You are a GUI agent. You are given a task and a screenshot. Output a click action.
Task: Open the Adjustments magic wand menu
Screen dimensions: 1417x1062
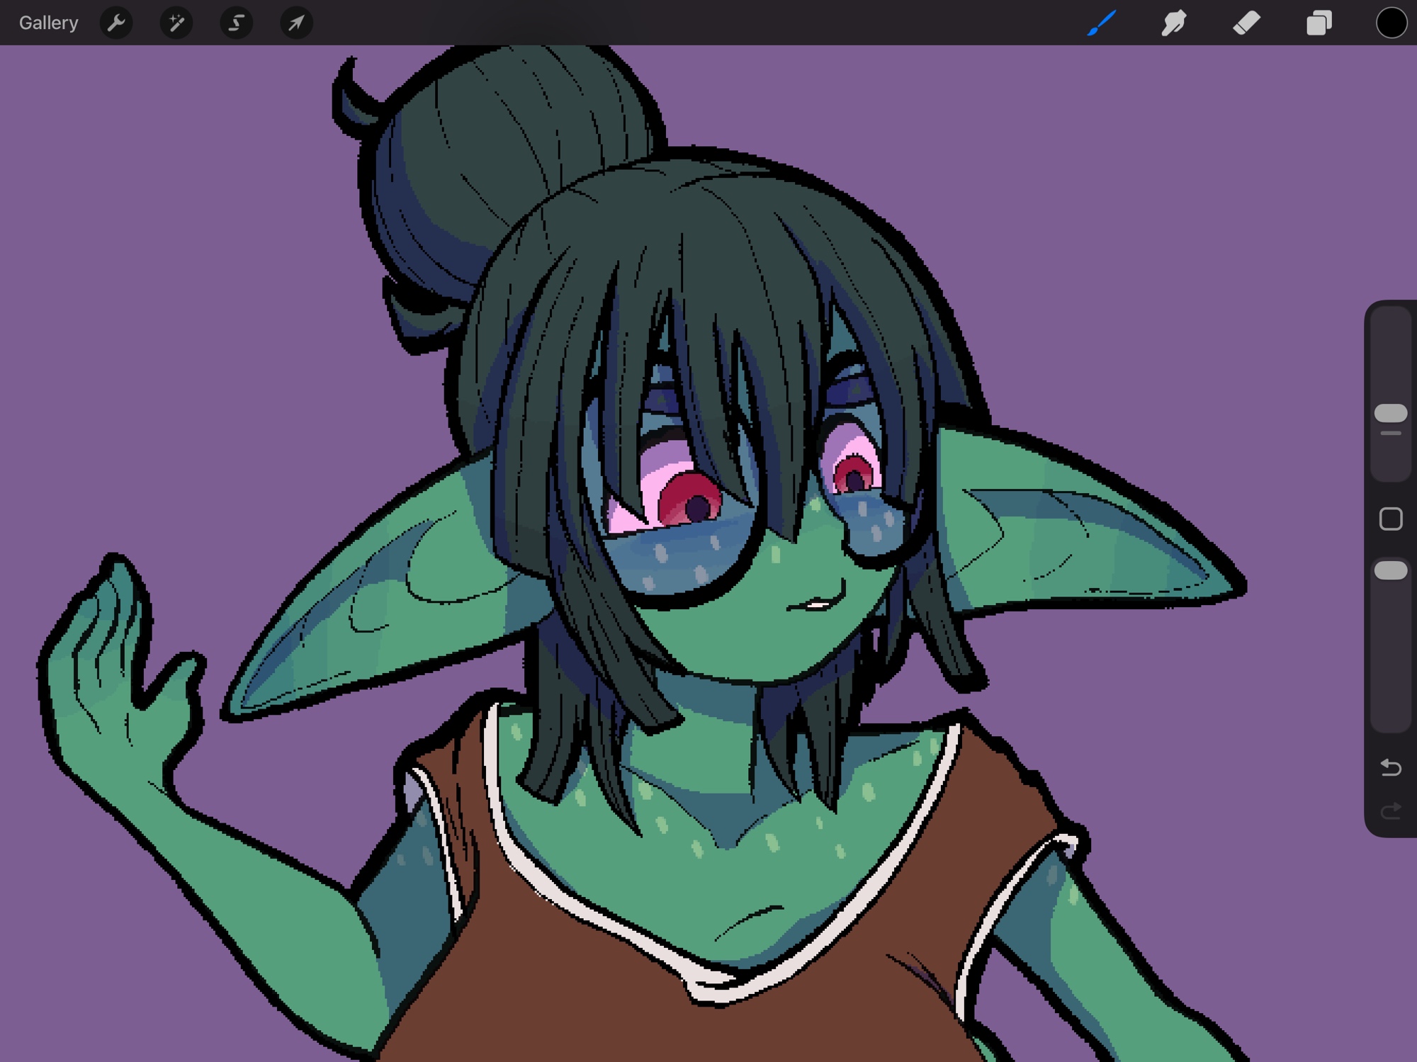pyautogui.click(x=176, y=23)
